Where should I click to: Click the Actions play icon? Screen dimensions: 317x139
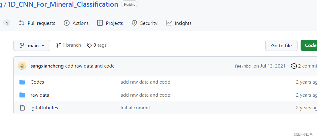(x=67, y=23)
